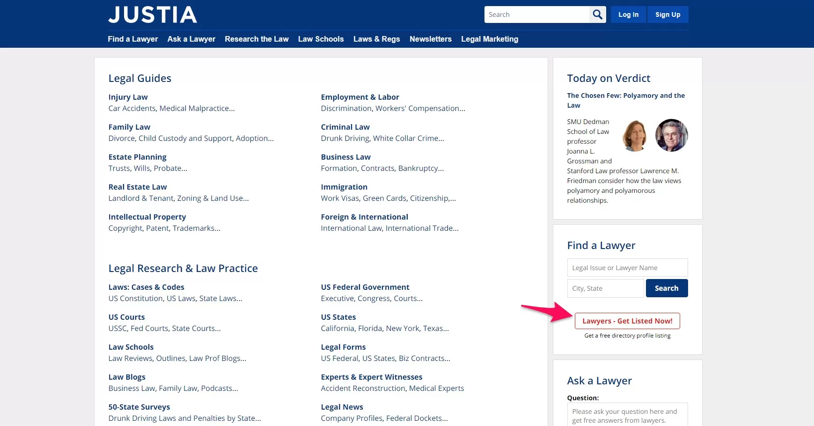Viewport: 814px width, 426px height.
Task: Go to Laws & Regs menu
Action: point(377,39)
